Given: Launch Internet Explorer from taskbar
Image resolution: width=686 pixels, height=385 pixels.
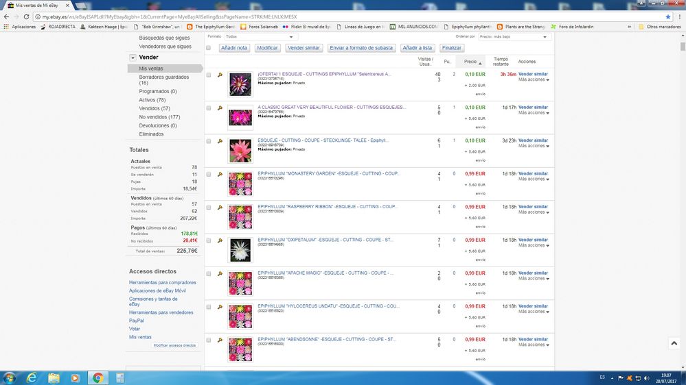Looking at the screenshot, I should [x=32, y=378].
